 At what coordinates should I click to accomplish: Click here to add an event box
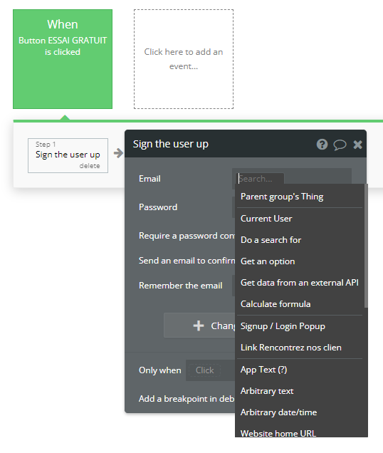coord(184,59)
